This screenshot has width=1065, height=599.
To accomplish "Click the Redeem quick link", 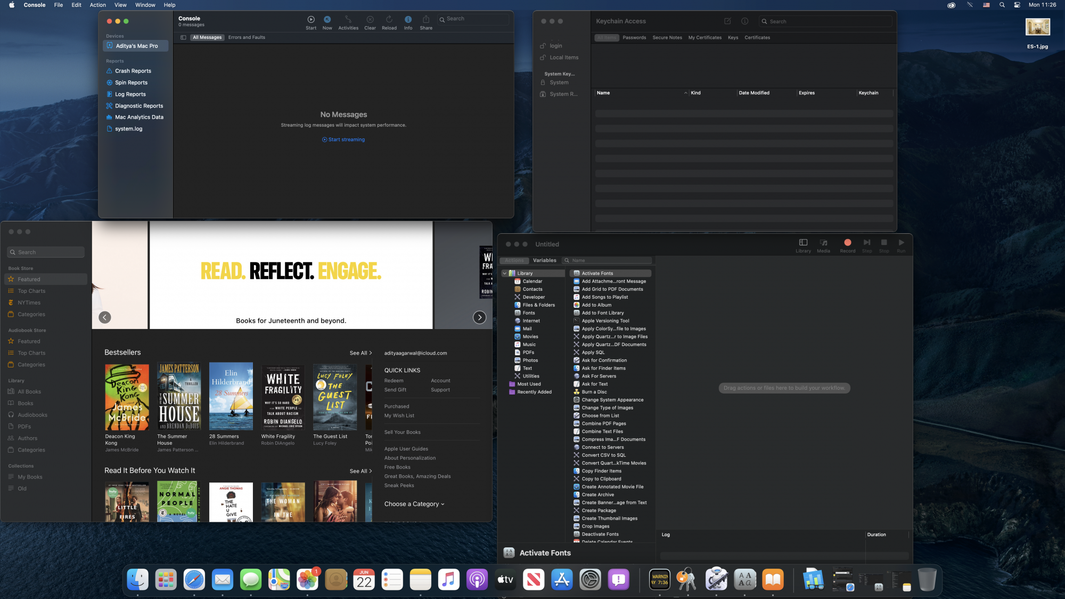I will (x=394, y=381).
